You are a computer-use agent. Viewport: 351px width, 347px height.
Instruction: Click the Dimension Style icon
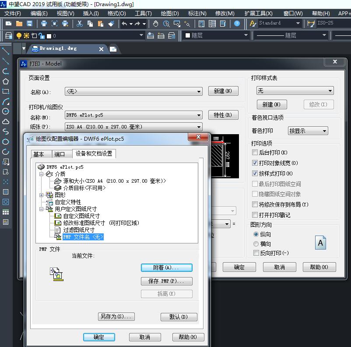point(311,23)
